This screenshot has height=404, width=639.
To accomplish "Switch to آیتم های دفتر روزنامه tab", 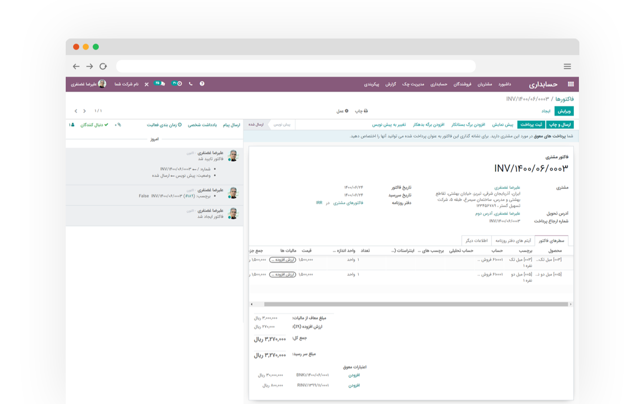I will coord(513,240).
